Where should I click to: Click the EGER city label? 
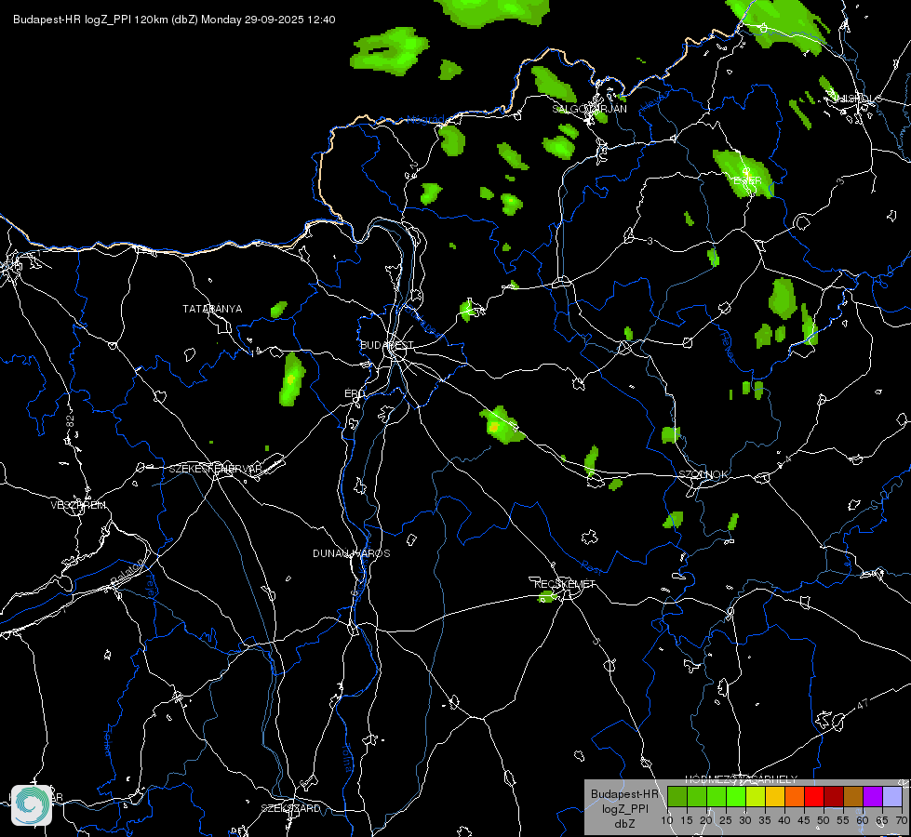(x=748, y=180)
